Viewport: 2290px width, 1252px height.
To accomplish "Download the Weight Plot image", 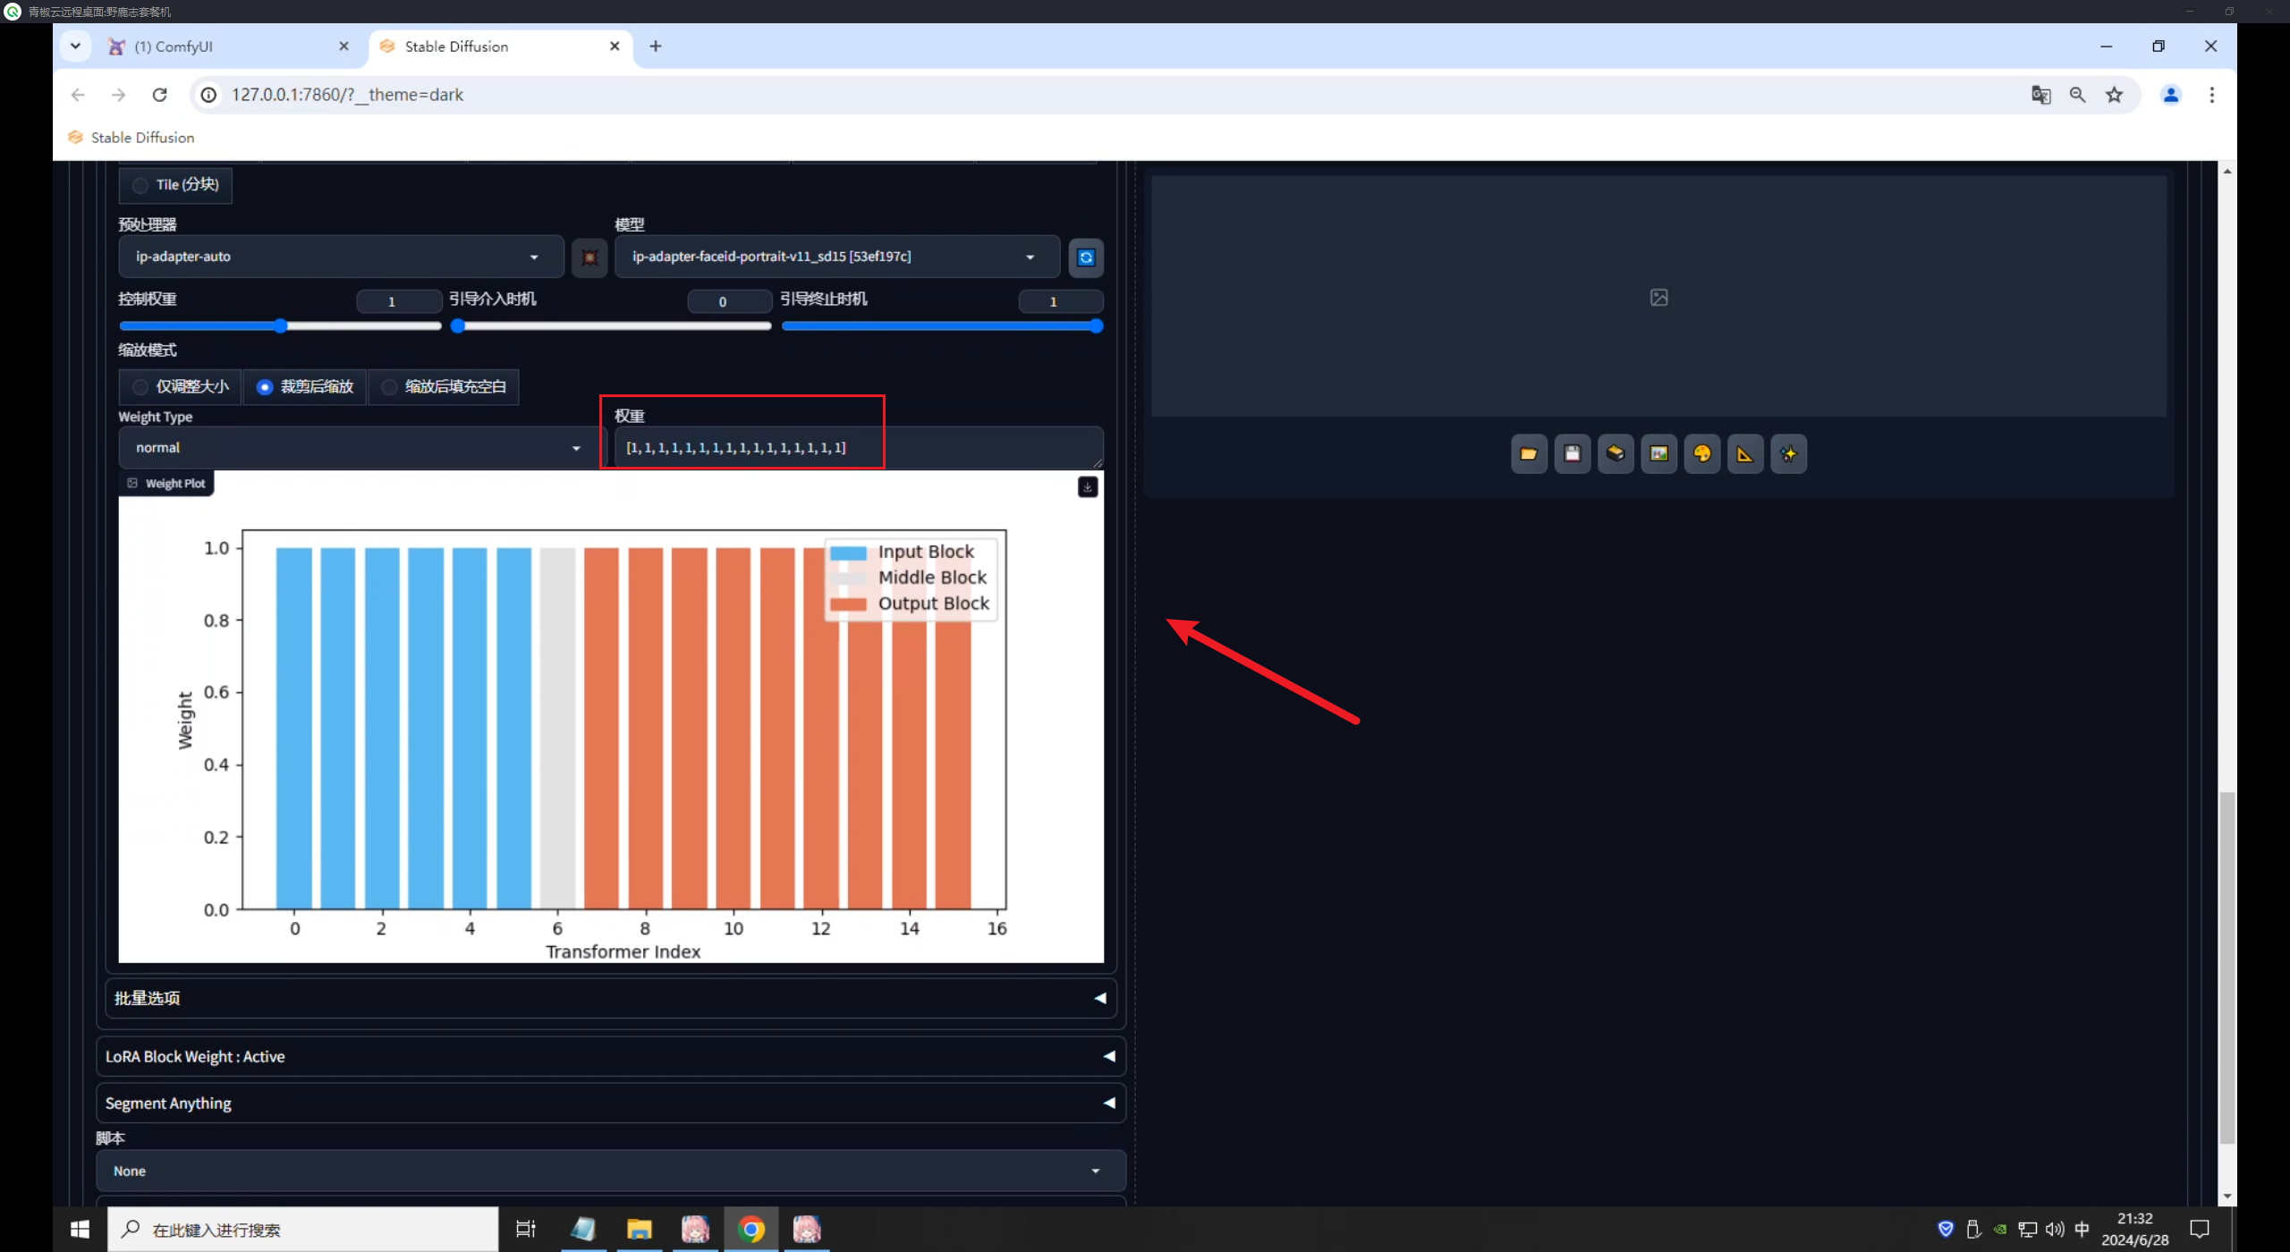I will click(1088, 487).
